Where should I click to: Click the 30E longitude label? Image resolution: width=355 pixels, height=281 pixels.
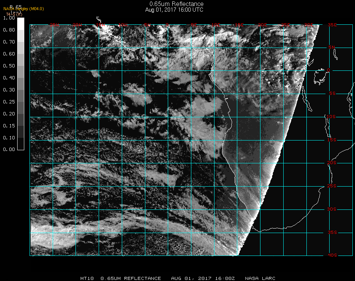point(309,25)
